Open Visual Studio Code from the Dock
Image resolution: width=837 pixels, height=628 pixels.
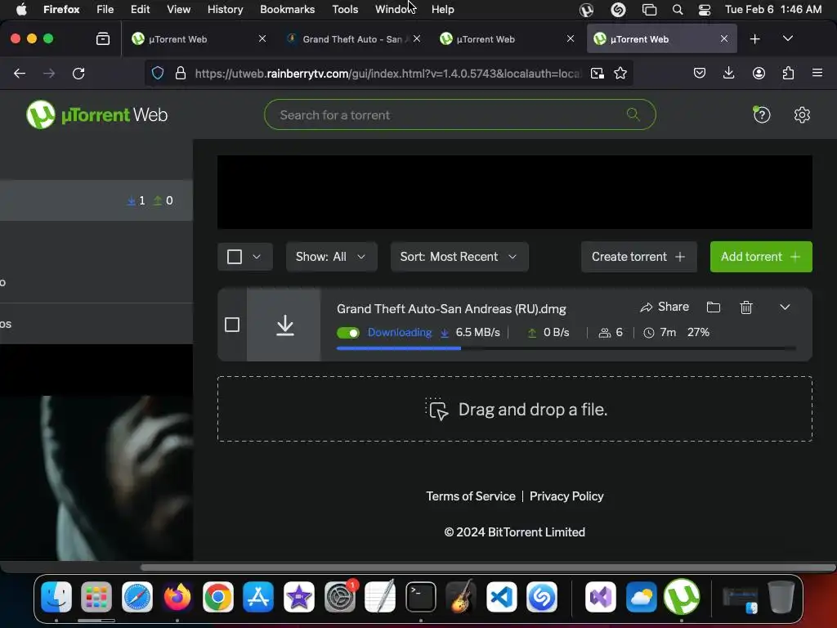coord(501,597)
